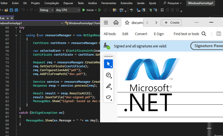
Task: Click the Find text or tools field
Action: [186, 34]
